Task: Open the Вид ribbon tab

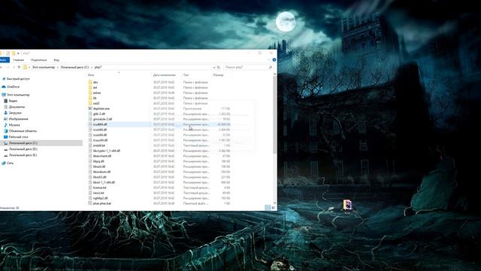Action: pos(56,60)
